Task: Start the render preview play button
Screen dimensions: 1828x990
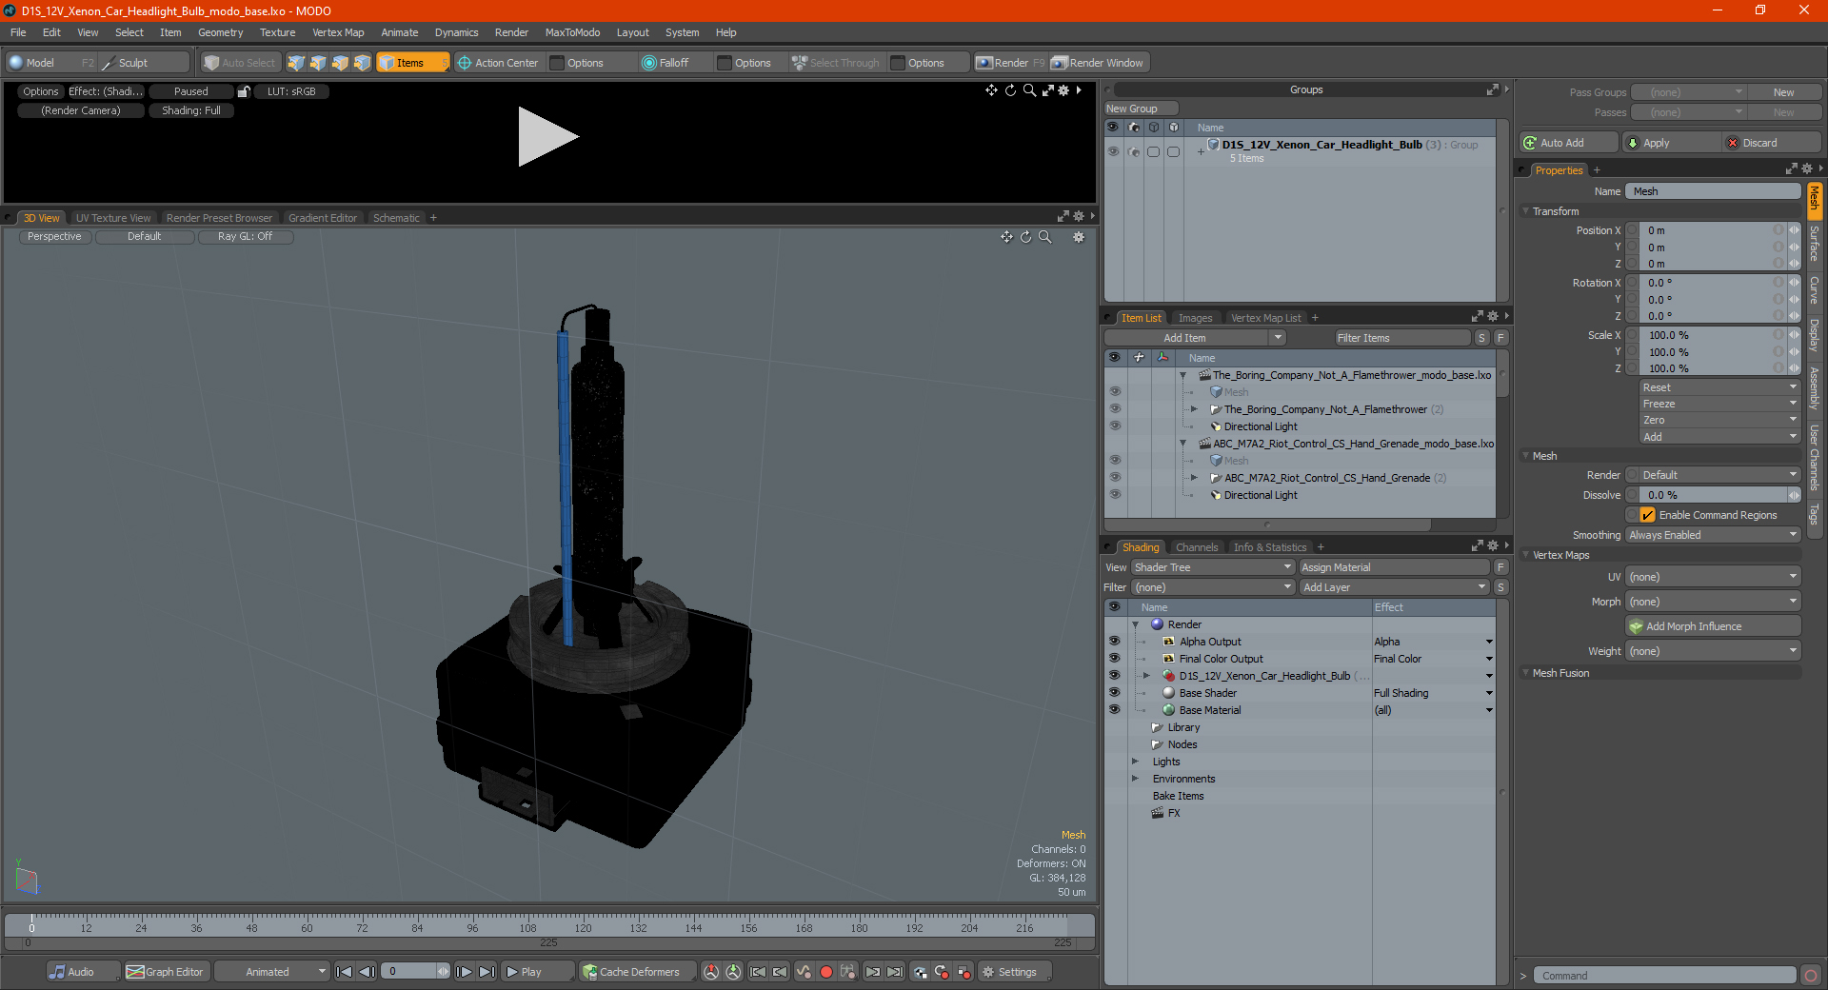Action: coord(547,137)
